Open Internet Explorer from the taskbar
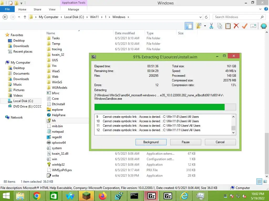 184,196
